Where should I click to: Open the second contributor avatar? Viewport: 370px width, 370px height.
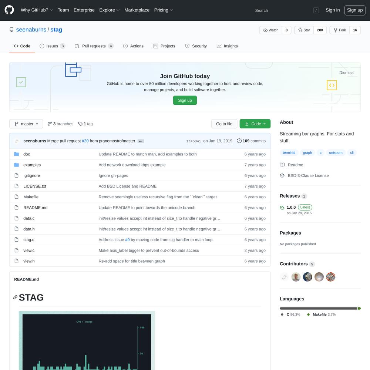[296, 277]
